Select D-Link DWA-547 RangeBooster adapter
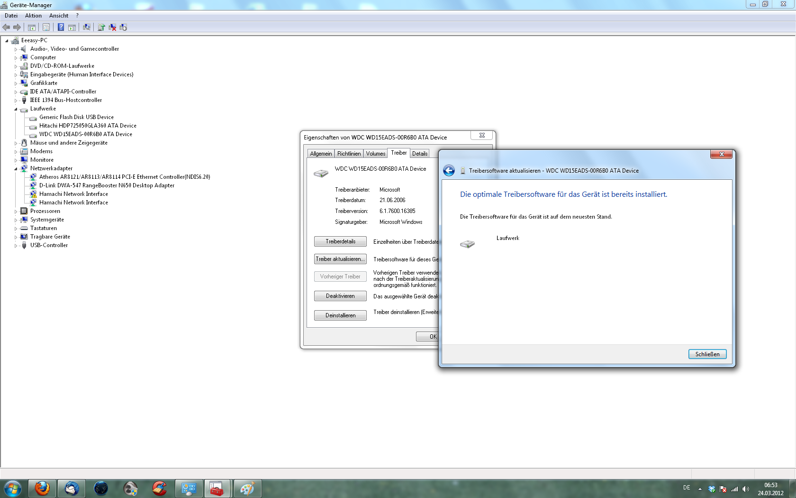Image resolution: width=796 pixels, height=498 pixels. 107,185
